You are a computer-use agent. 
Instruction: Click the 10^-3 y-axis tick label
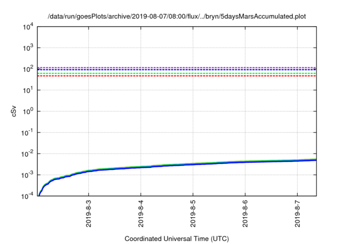tap(27, 175)
